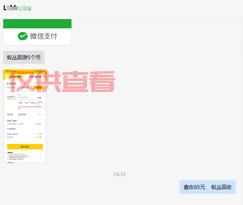
Task: Click the yellow 仓库转出 button in screenshot
Action: (38, 88)
